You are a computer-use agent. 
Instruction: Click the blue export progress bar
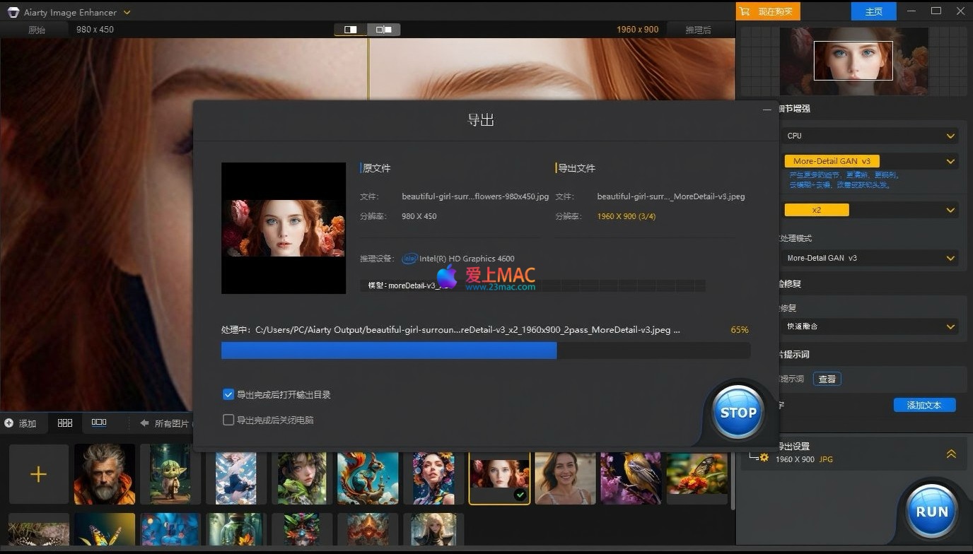point(389,350)
